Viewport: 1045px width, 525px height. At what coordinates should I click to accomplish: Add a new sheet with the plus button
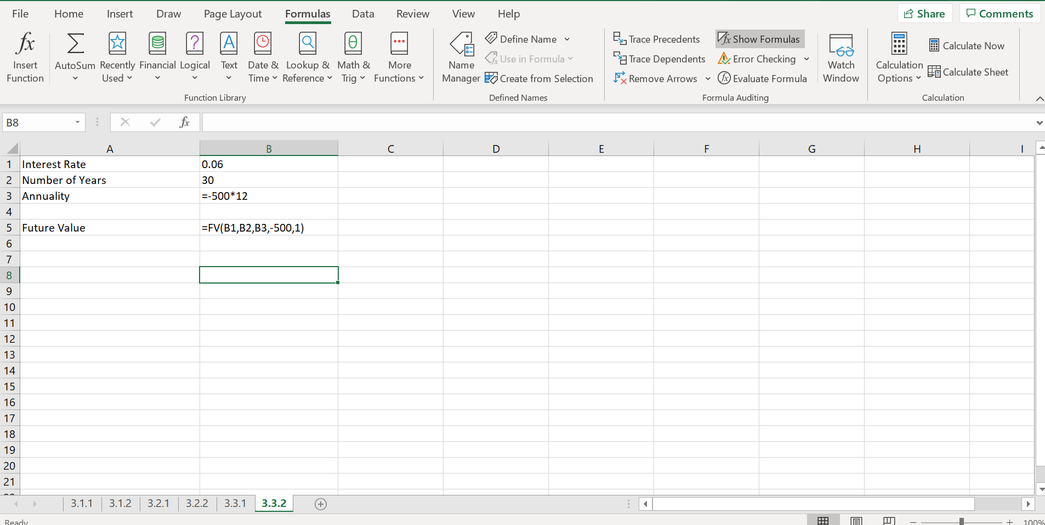click(321, 504)
